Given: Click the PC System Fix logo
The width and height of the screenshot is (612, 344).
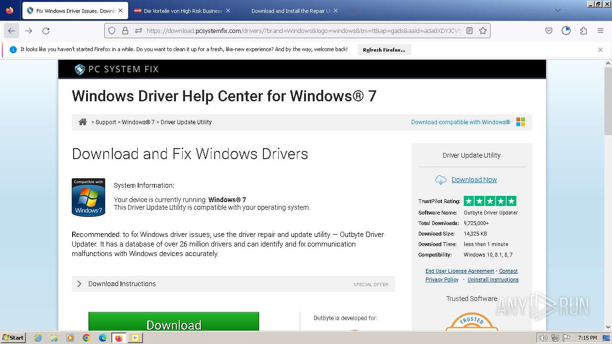Looking at the screenshot, I should [x=116, y=69].
